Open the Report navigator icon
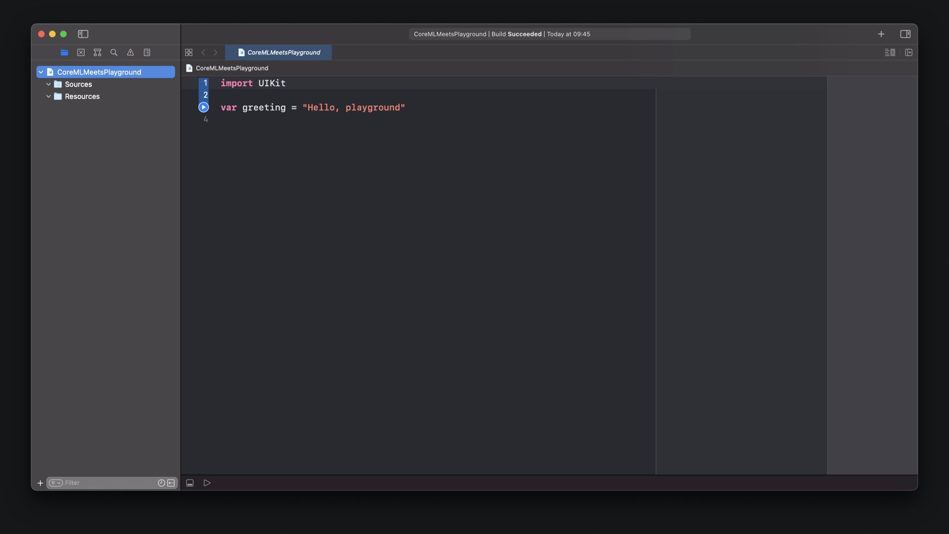Viewport: 949px width, 534px height. coord(147,52)
